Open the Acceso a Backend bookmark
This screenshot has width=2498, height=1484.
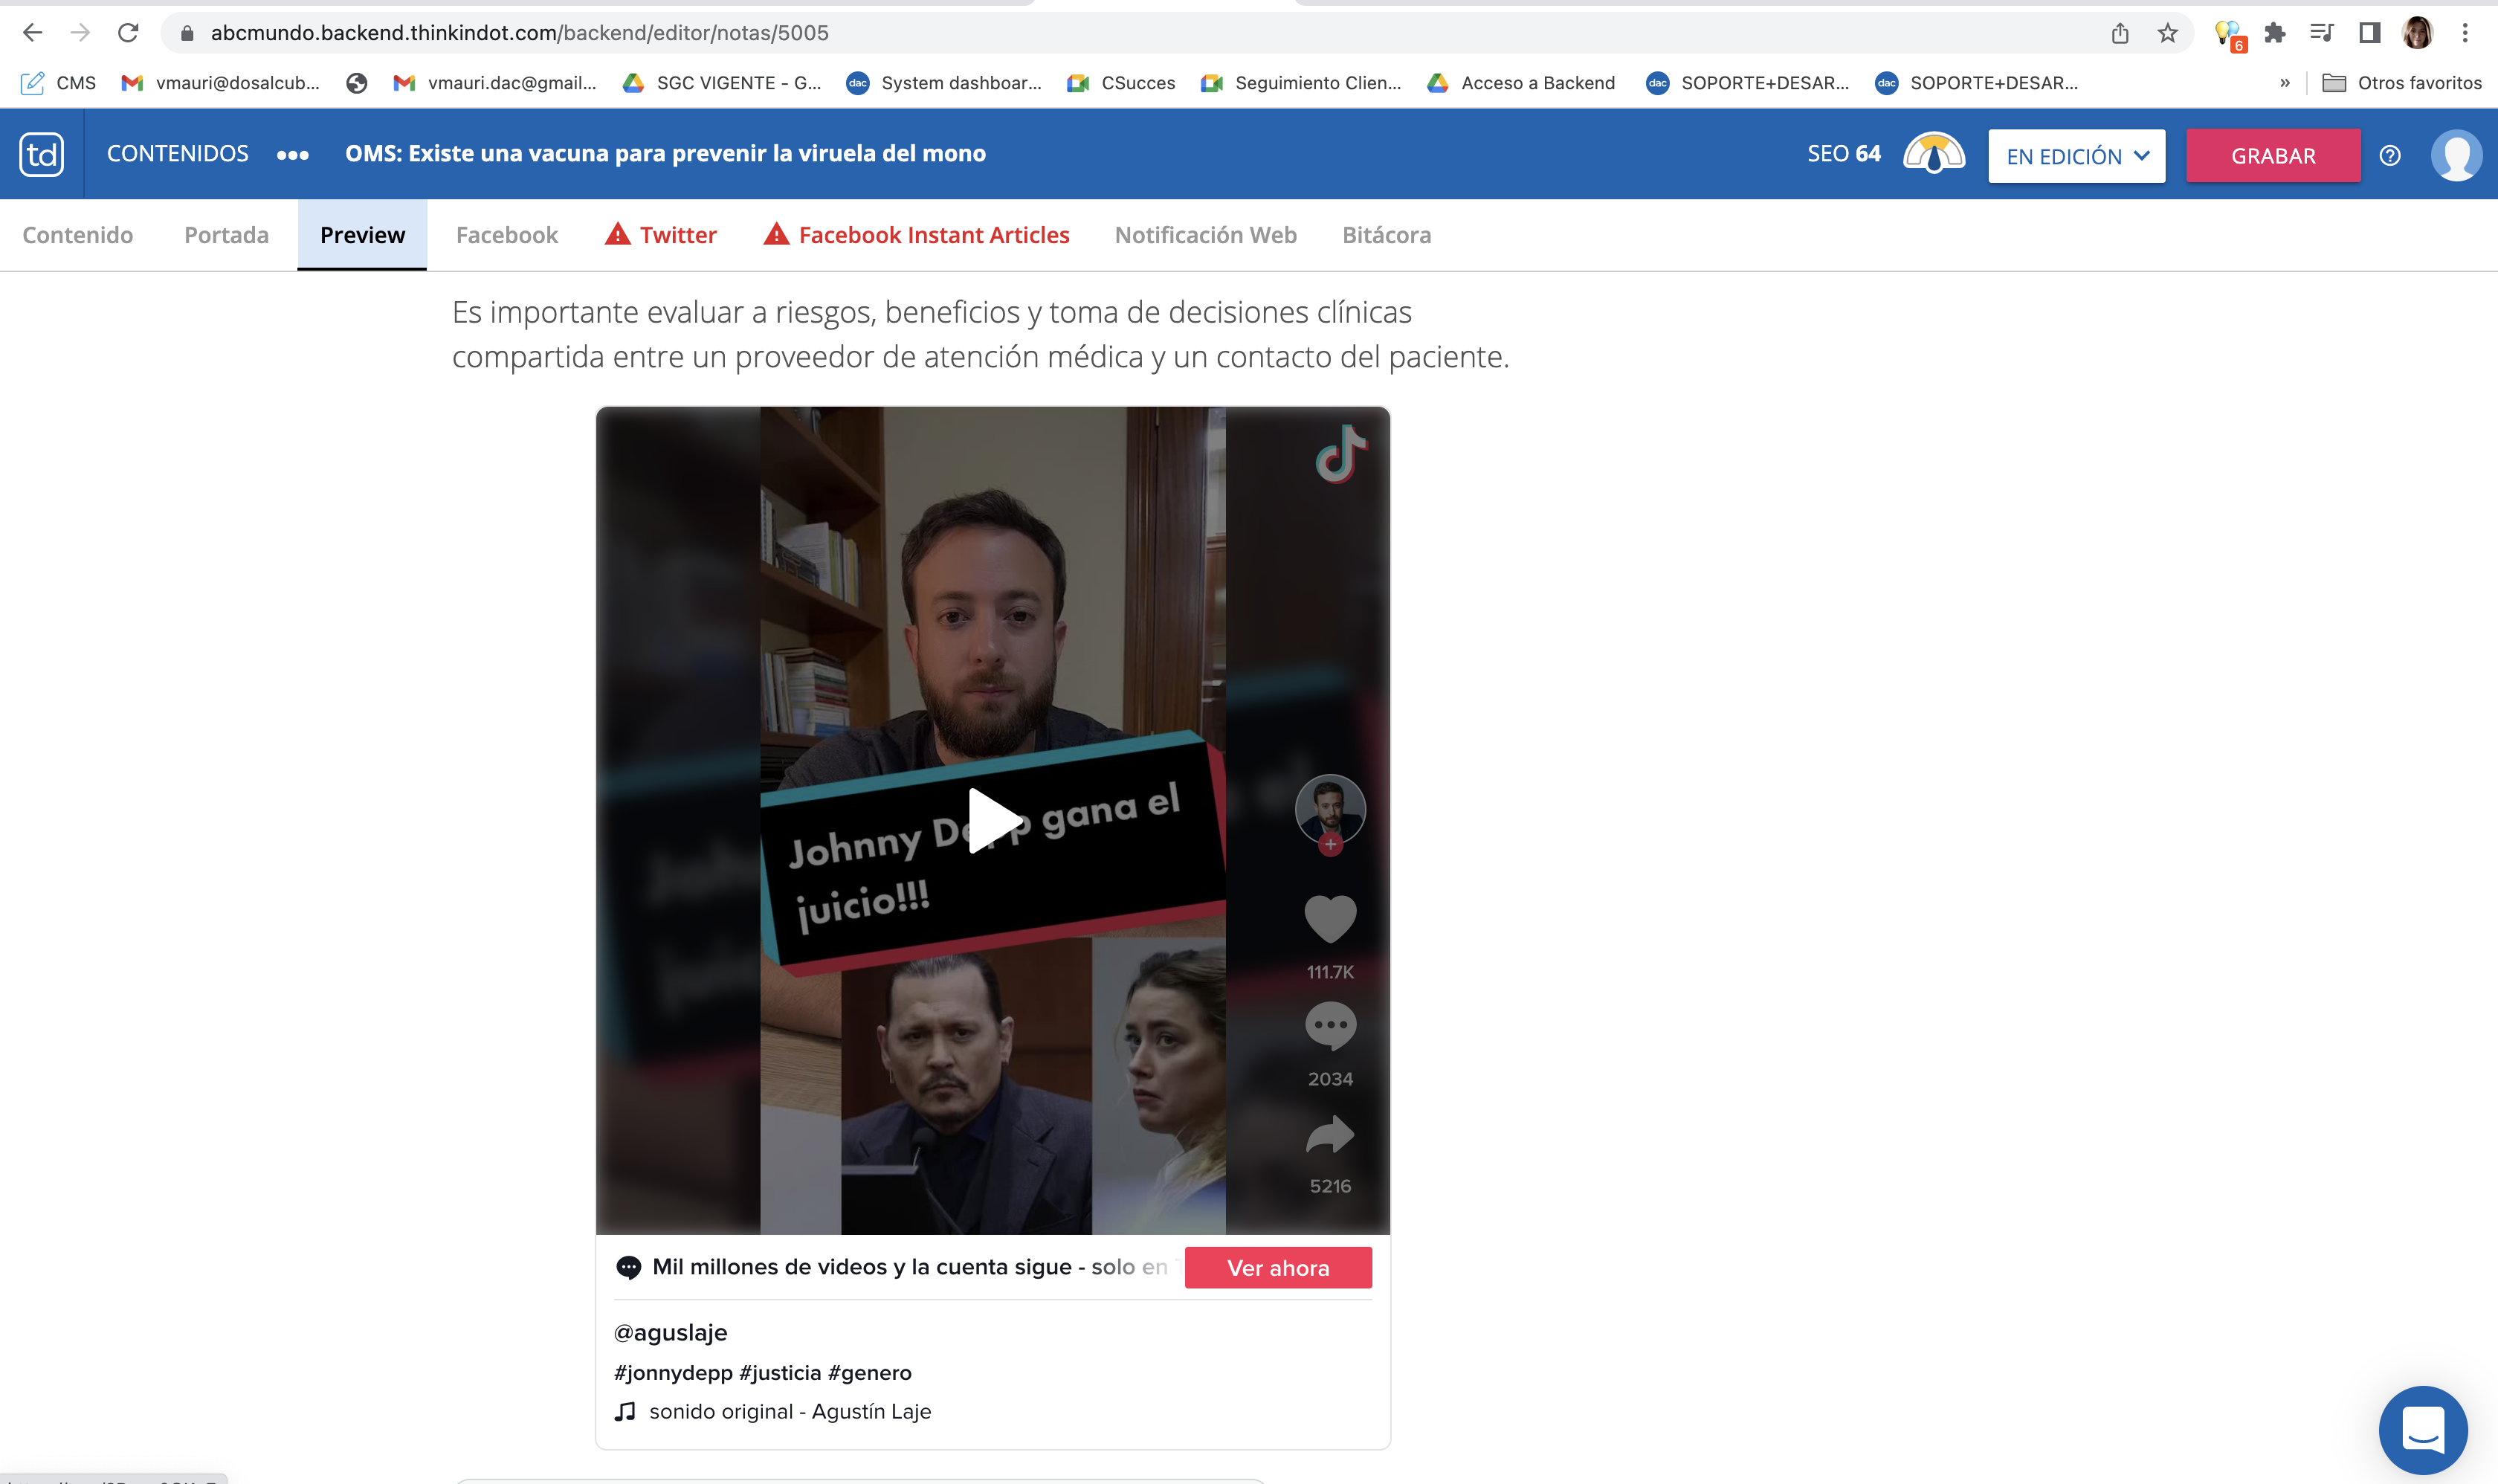click(x=1521, y=83)
